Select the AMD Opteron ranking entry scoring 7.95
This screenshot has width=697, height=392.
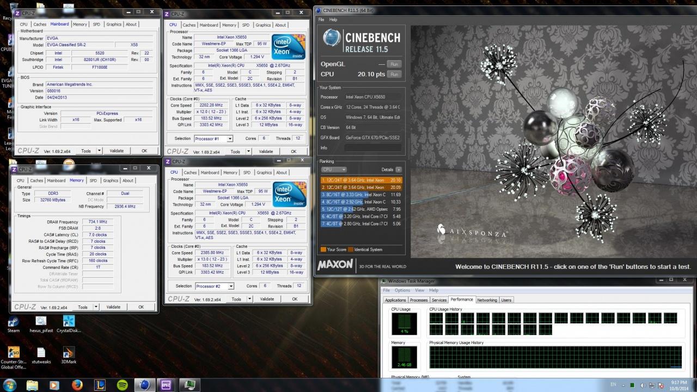click(x=362, y=209)
